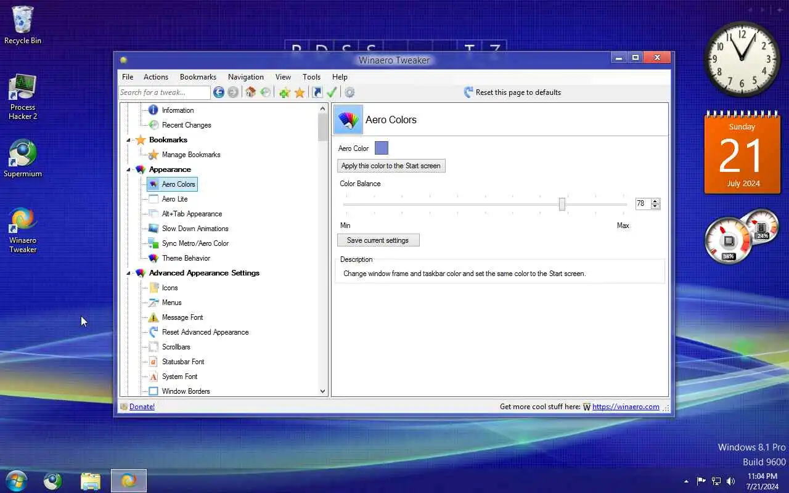Image resolution: width=789 pixels, height=493 pixels.
Task: Go to the Home page icon
Action: 250,92
